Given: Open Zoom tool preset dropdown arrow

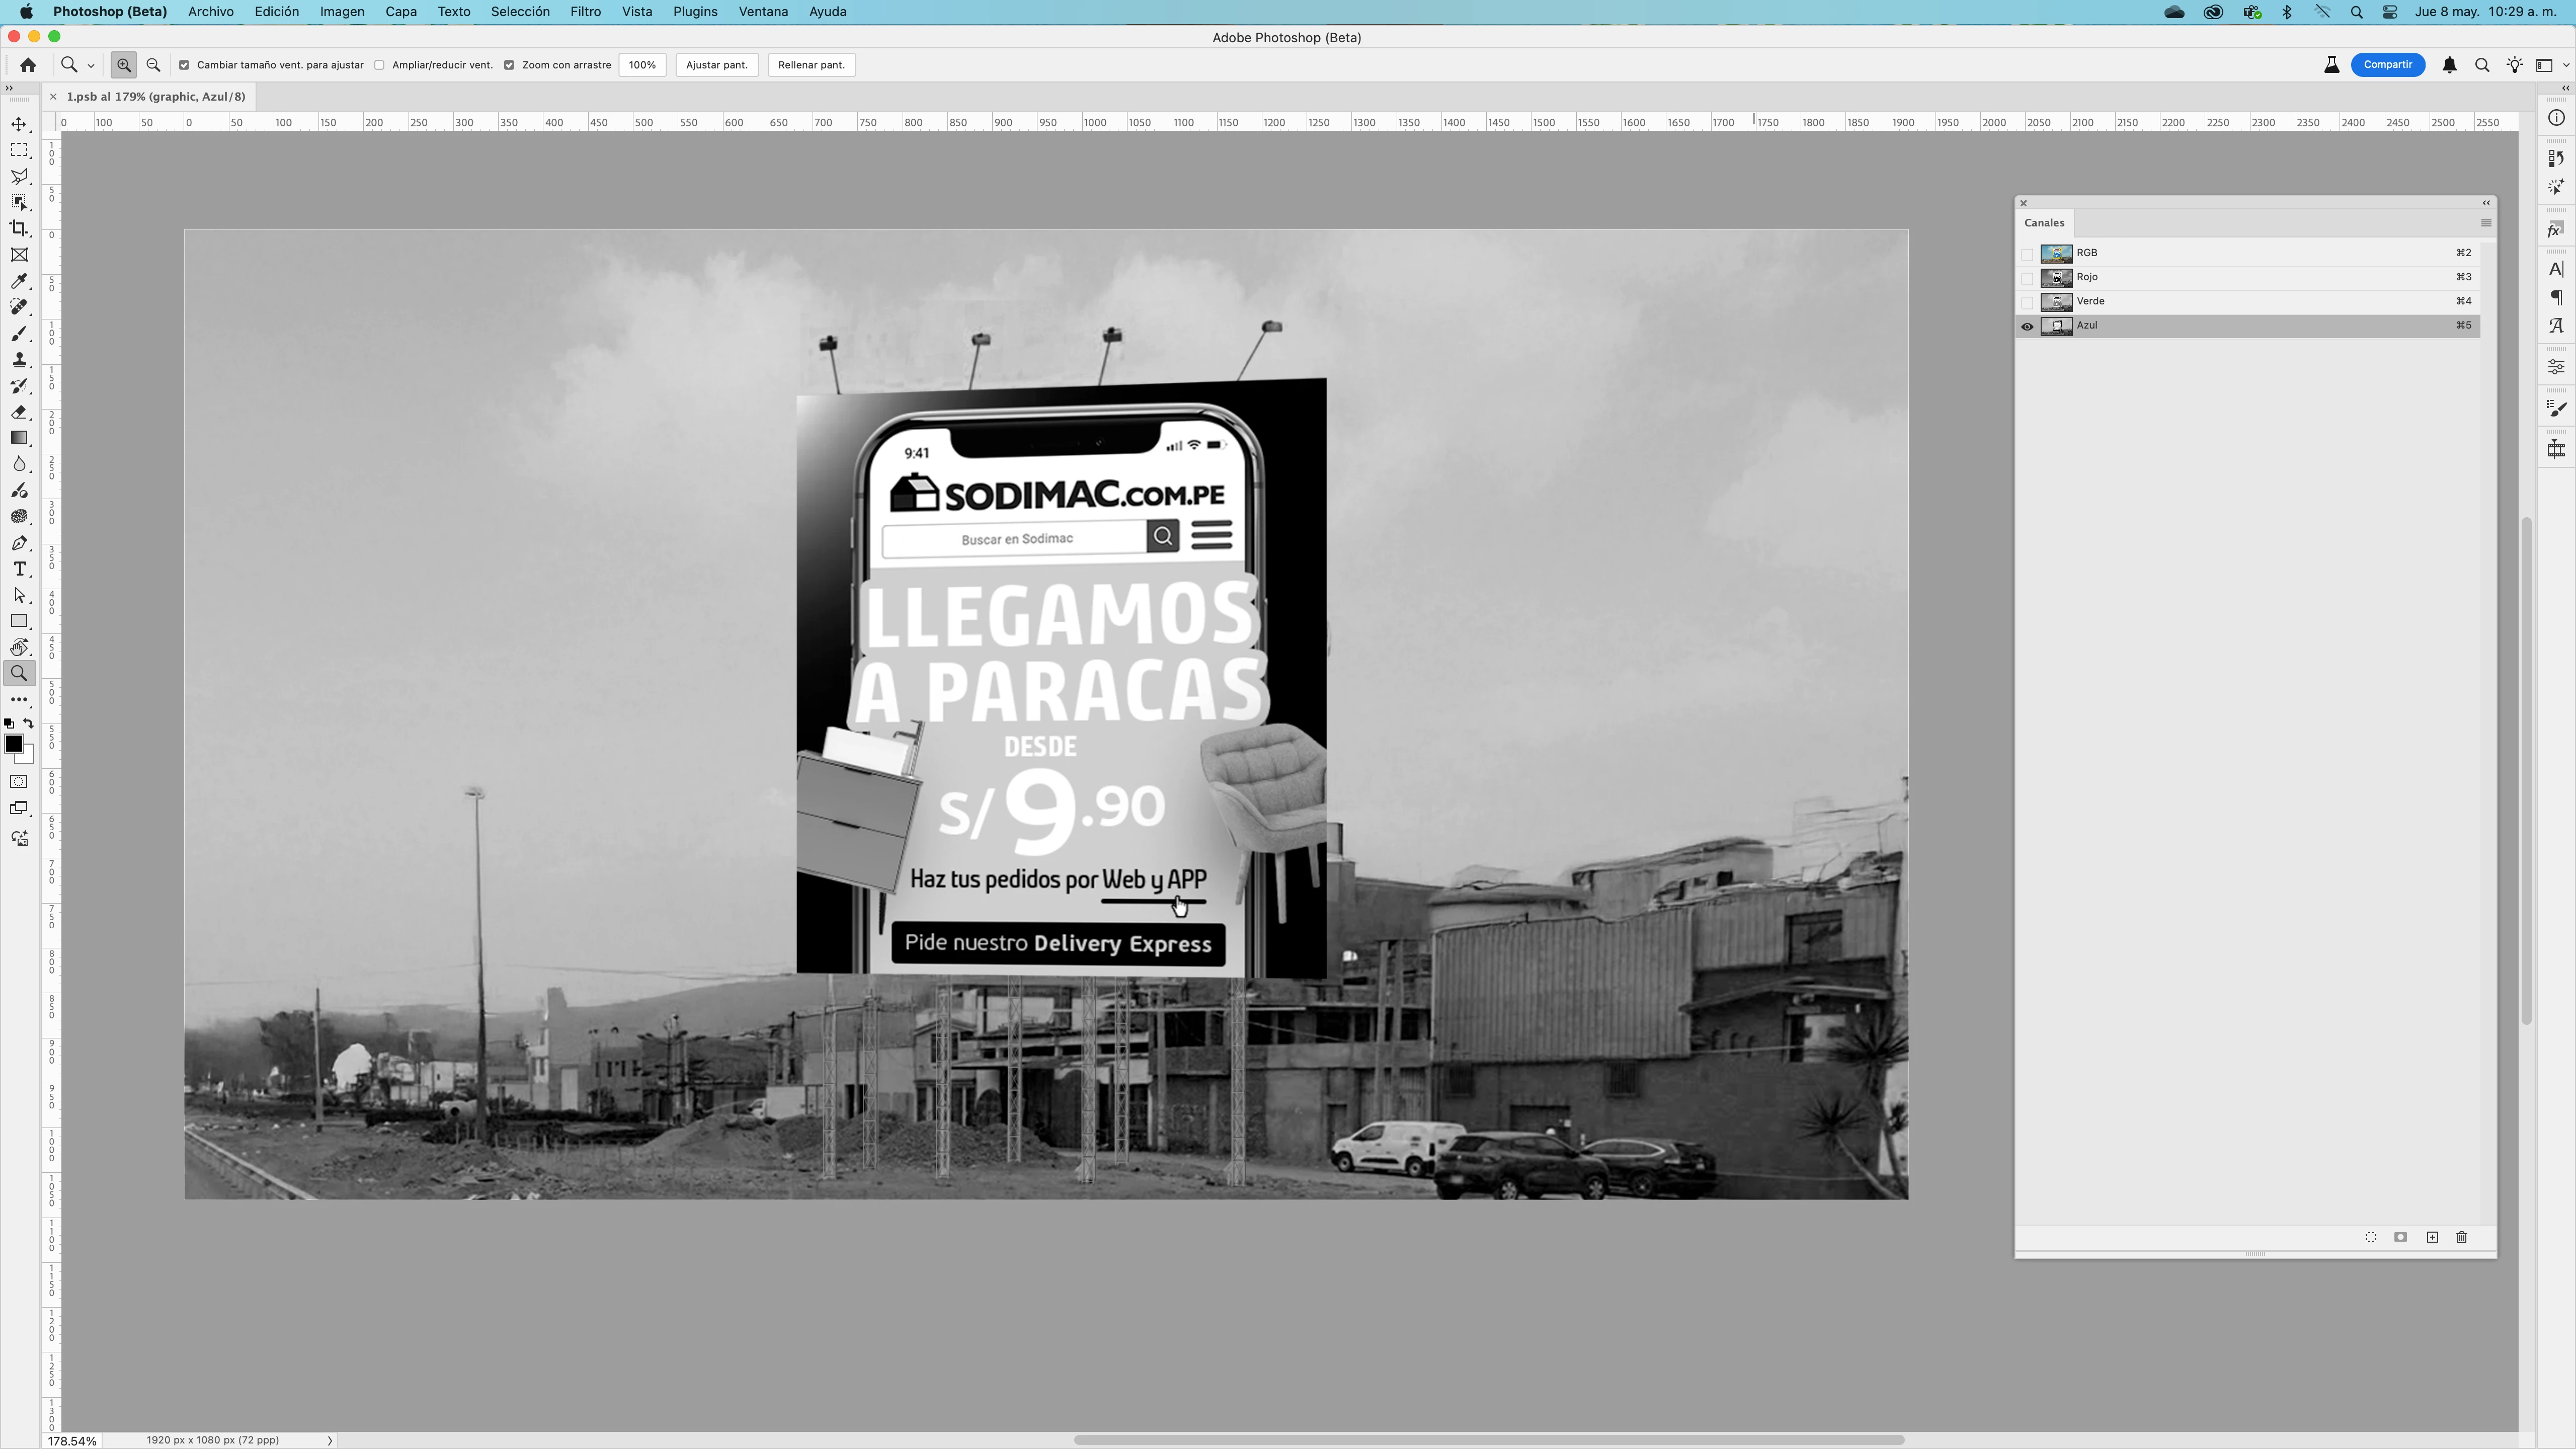Looking at the screenshot, I should pyautogui.click(x=91, y=66).
